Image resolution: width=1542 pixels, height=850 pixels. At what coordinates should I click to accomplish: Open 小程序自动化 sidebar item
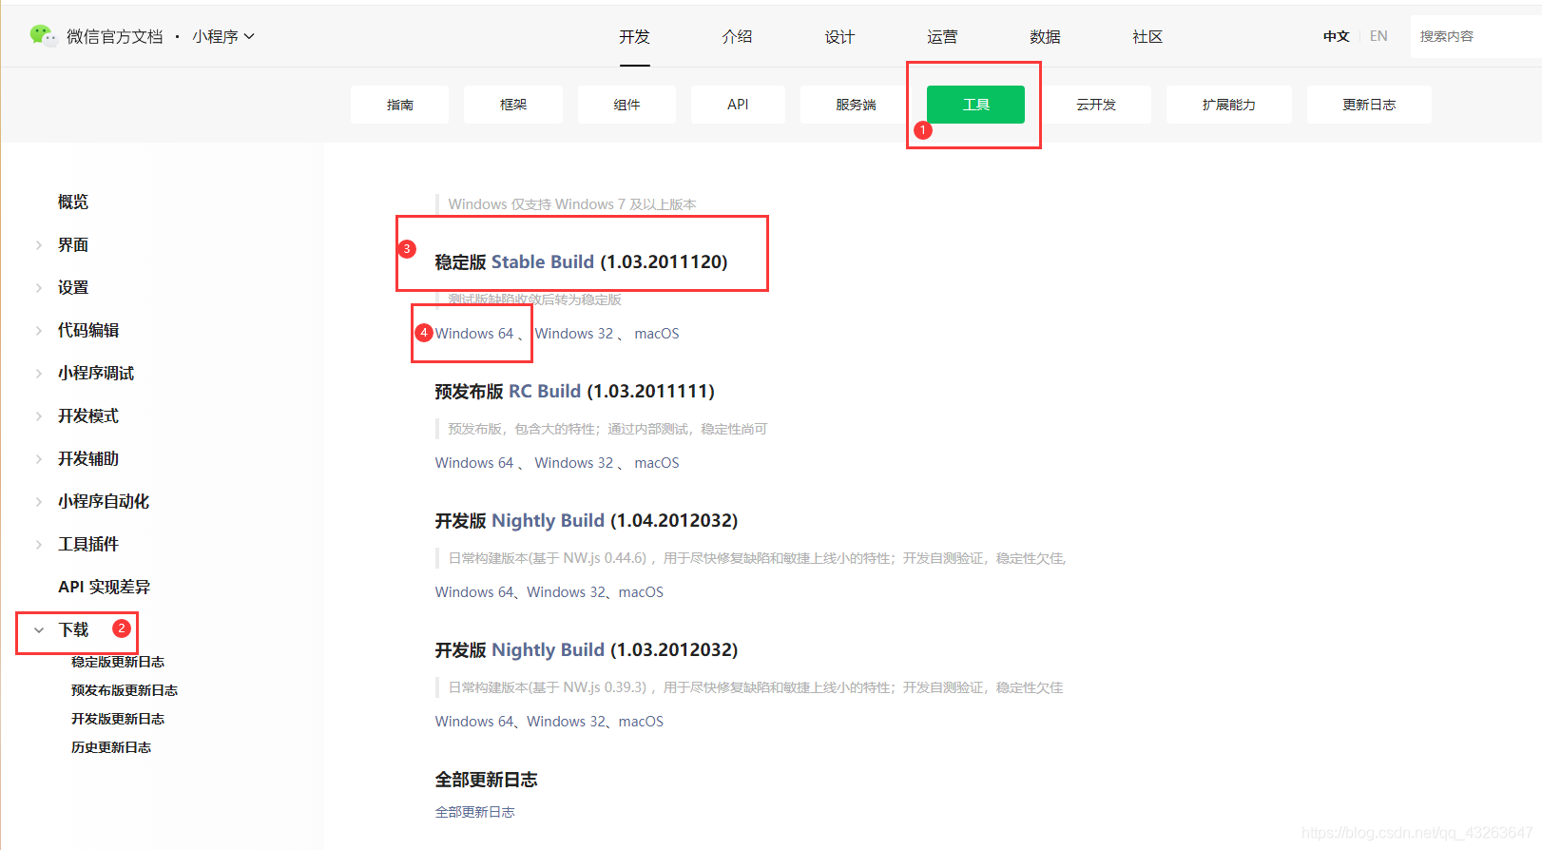(104, 501)
